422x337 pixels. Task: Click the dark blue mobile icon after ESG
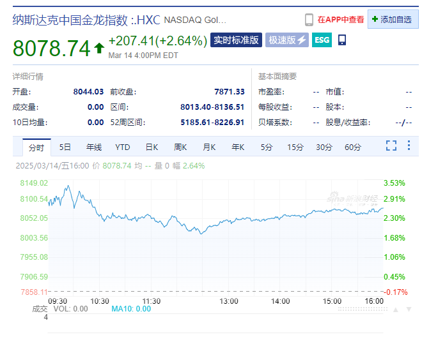tap(342, 40)
